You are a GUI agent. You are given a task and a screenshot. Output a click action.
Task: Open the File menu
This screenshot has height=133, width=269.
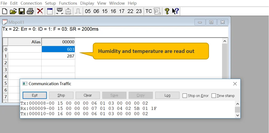(x=4, y=3)
